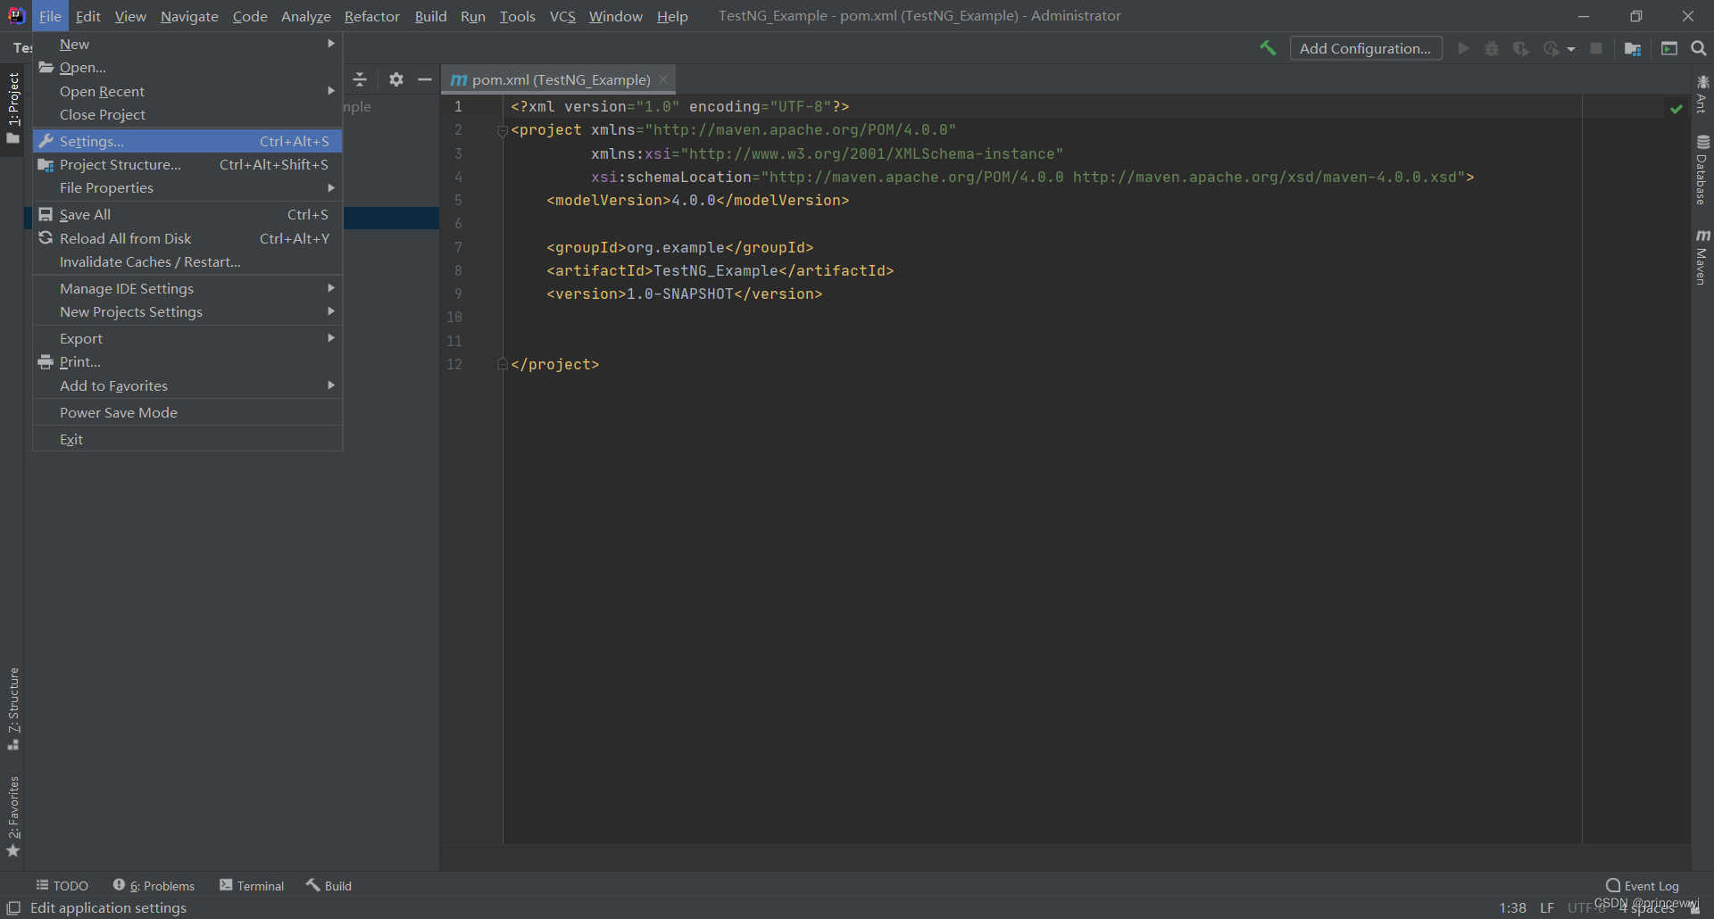The width and height of the screenshot is (1714, 919).
Task: Click the project panel gear options icon
Action: [396, 79]
